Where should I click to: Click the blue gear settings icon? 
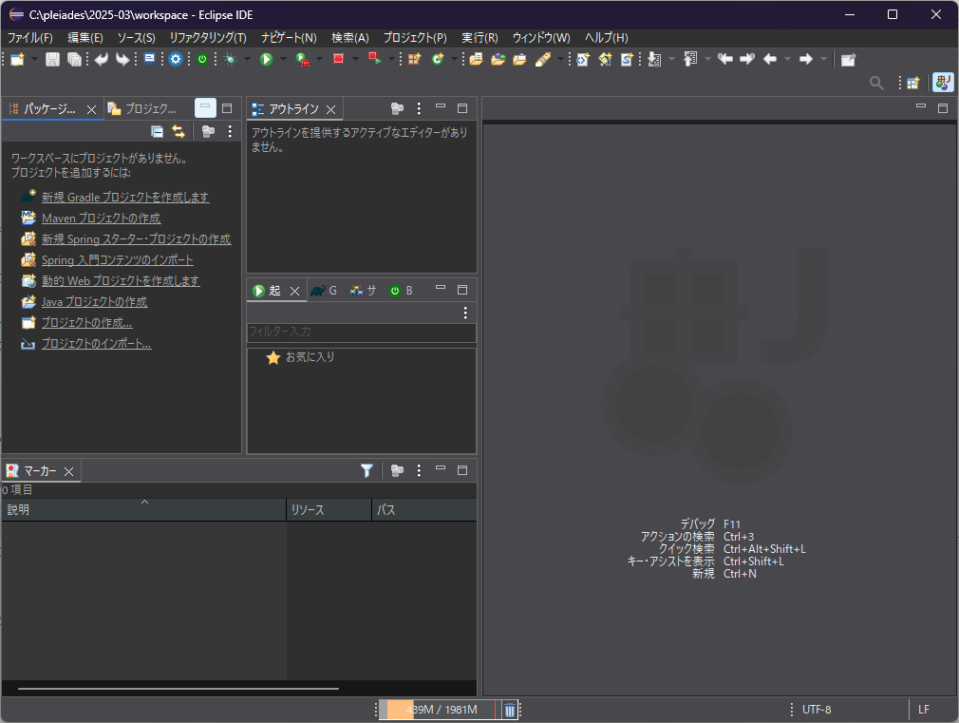(x=176, y=60)
